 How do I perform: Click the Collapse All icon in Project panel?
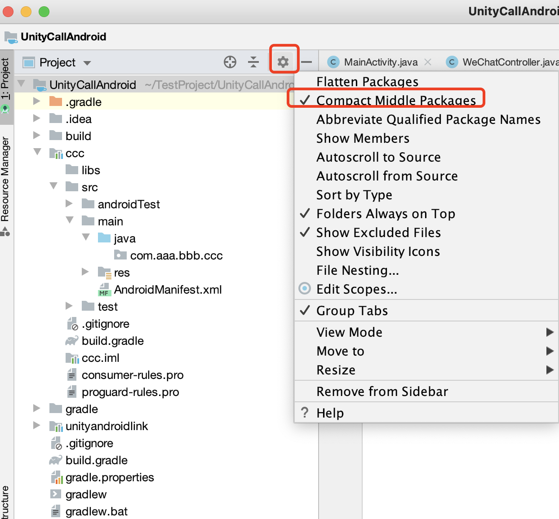[253, 62]
